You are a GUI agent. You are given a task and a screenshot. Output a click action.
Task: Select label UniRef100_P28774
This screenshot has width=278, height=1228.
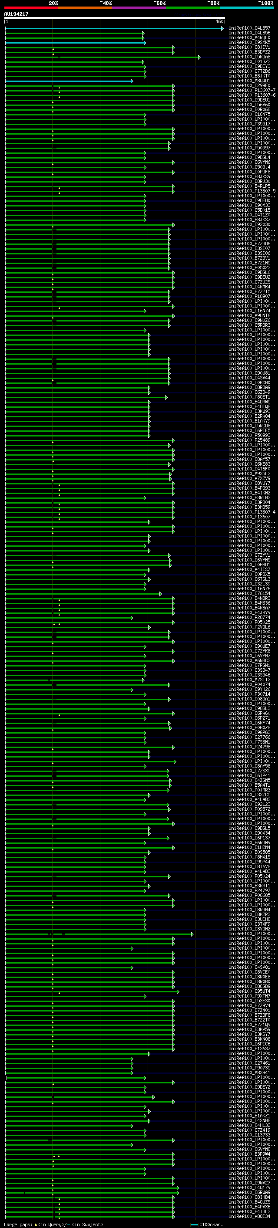click(249, 617)
